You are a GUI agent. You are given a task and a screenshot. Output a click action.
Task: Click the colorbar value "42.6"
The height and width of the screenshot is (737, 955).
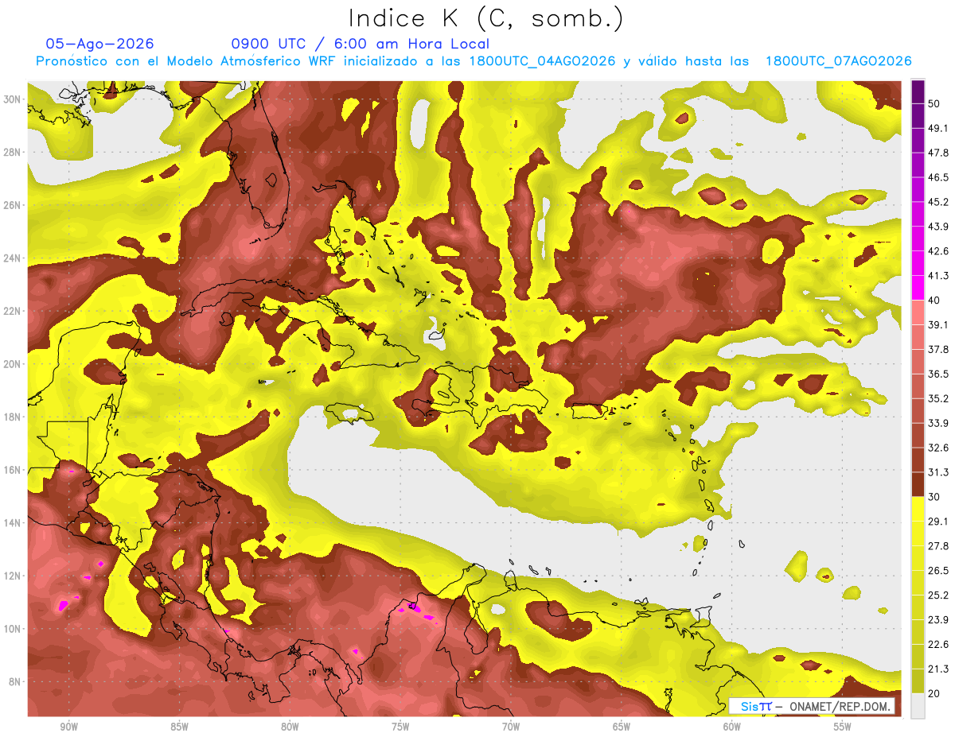click(x=937, y=251)
